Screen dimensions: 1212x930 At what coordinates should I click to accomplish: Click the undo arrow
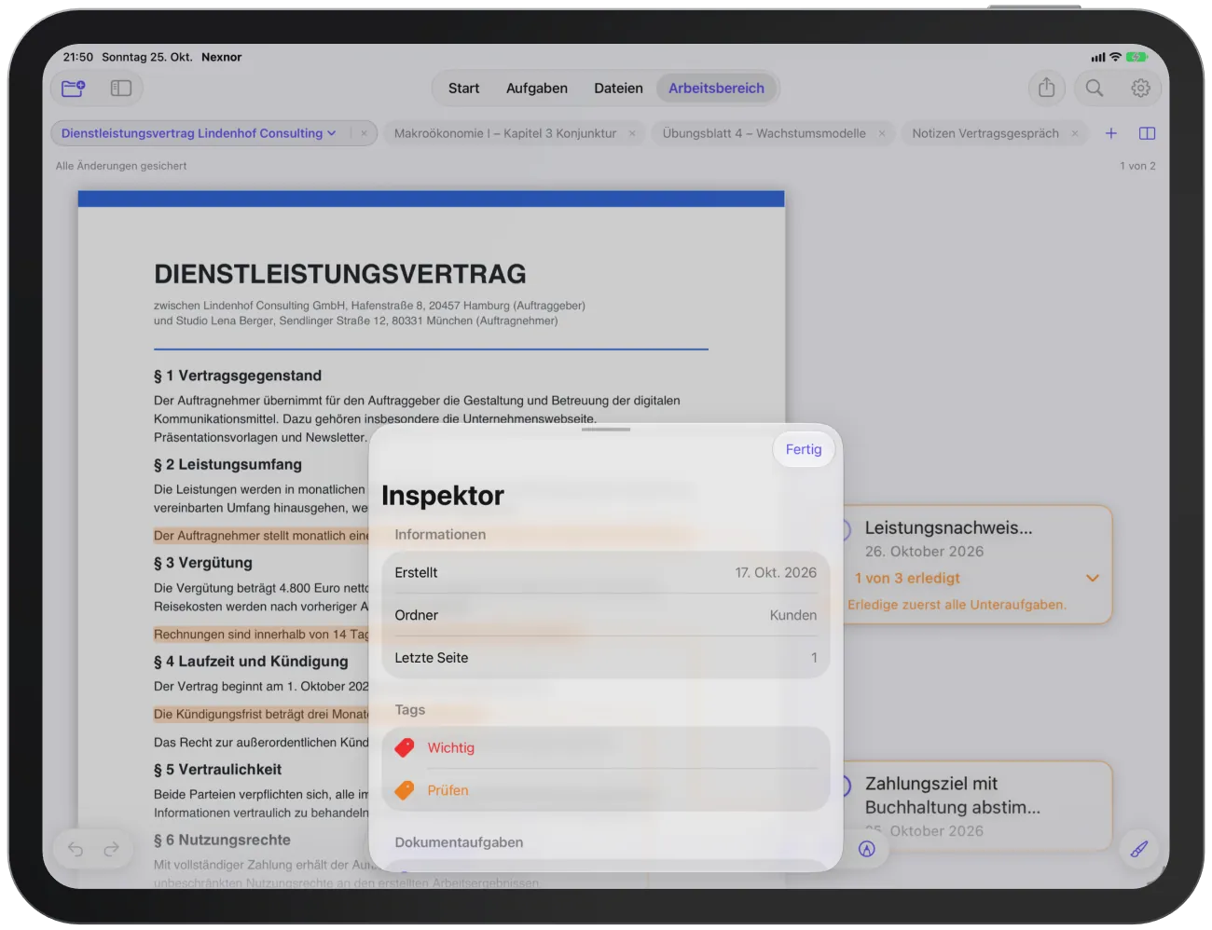(x=76, y=849)
